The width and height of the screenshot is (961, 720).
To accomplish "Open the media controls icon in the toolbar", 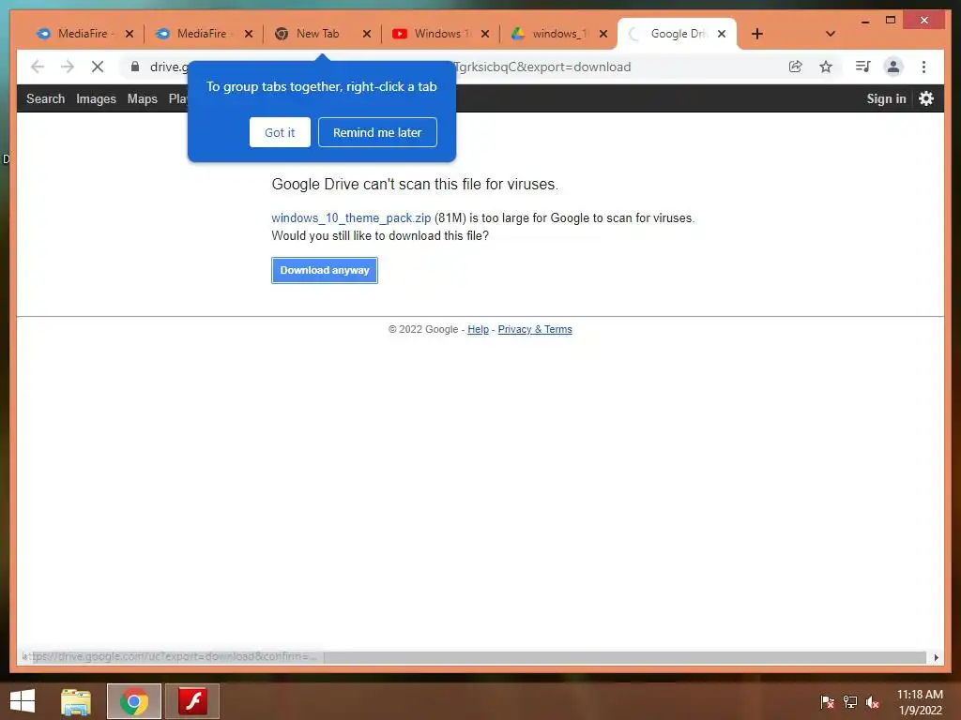I will [863, 67].
